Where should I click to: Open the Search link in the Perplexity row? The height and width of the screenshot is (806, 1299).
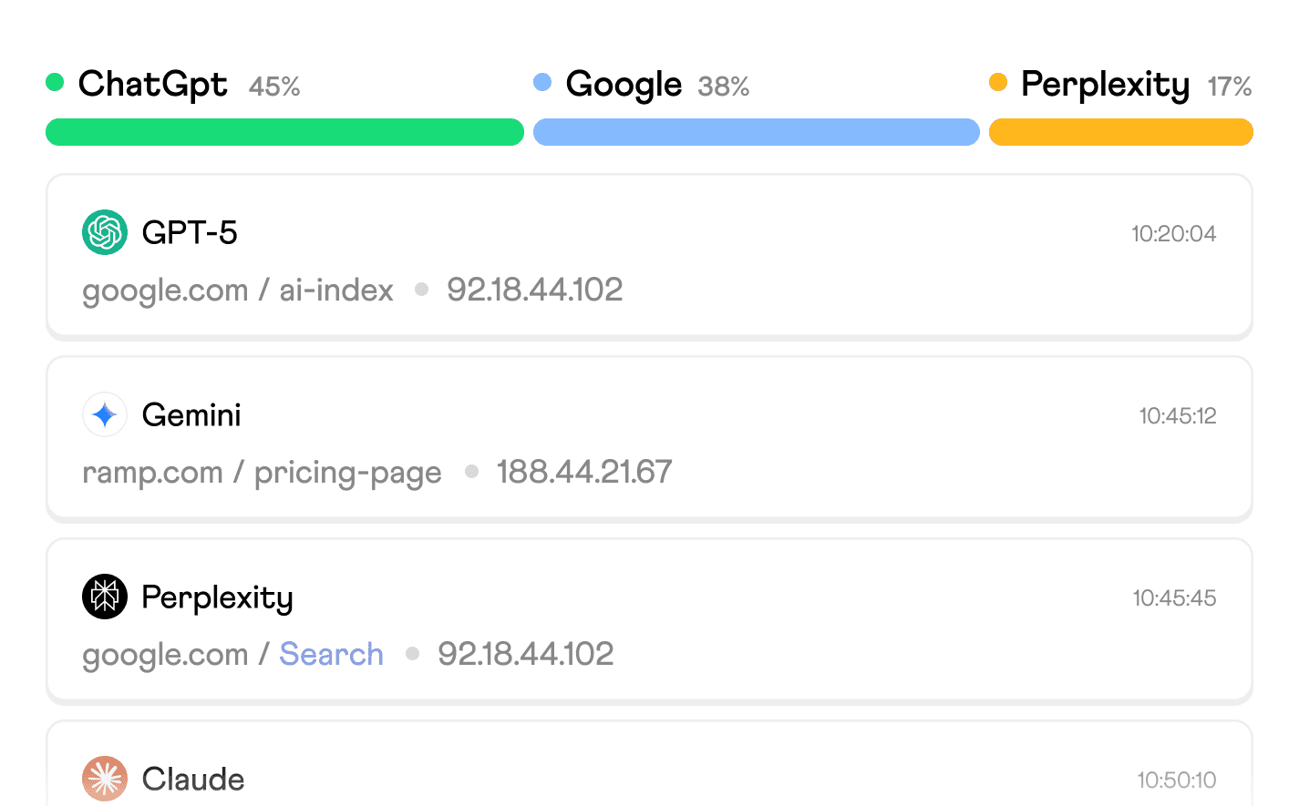point(331,654)
